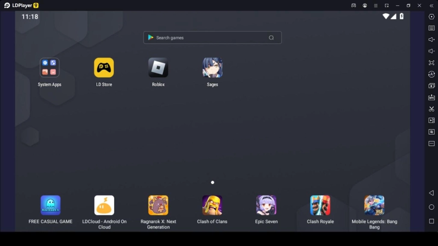Click the Google Play icon in search bar

coord(151,38)
